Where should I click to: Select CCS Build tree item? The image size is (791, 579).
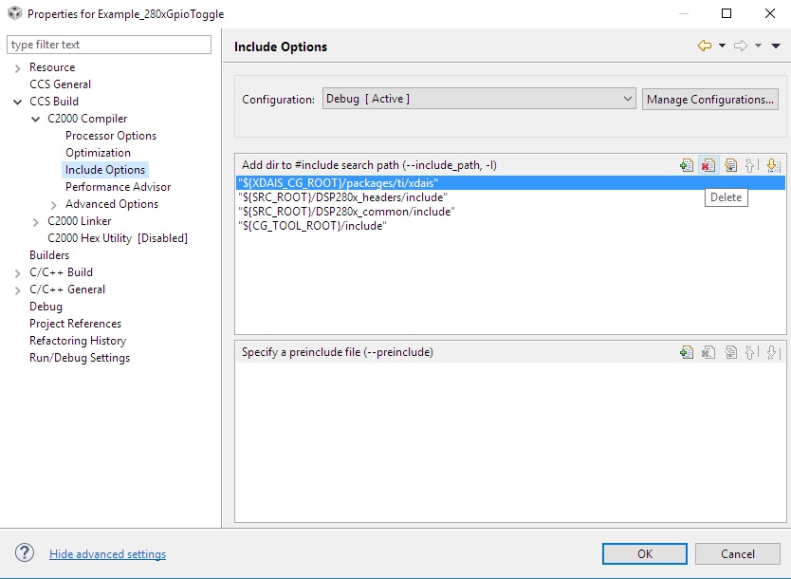coord(54,102)
